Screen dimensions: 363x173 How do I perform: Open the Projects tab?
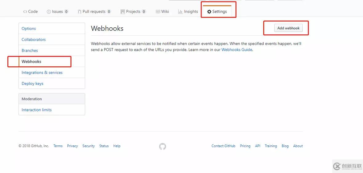[133, 12]
